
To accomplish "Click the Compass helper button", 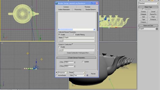I will [x=143, y=22].
